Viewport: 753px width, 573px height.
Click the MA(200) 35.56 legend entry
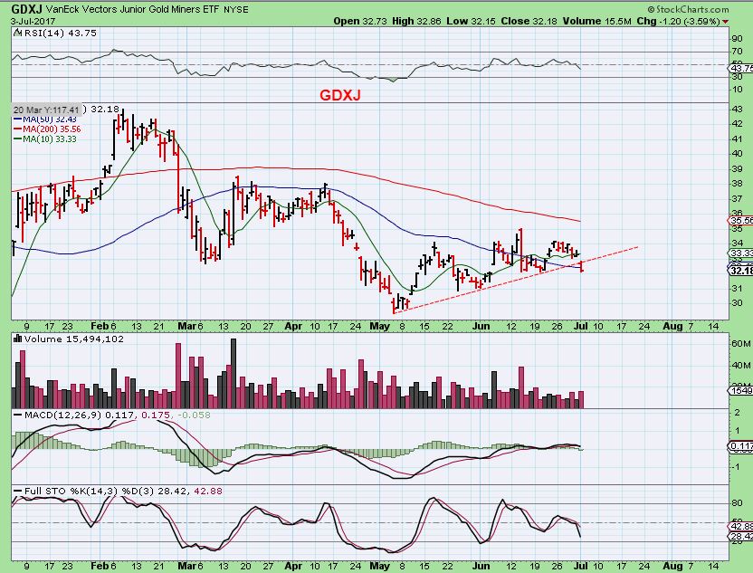click(x=47, y=129)
